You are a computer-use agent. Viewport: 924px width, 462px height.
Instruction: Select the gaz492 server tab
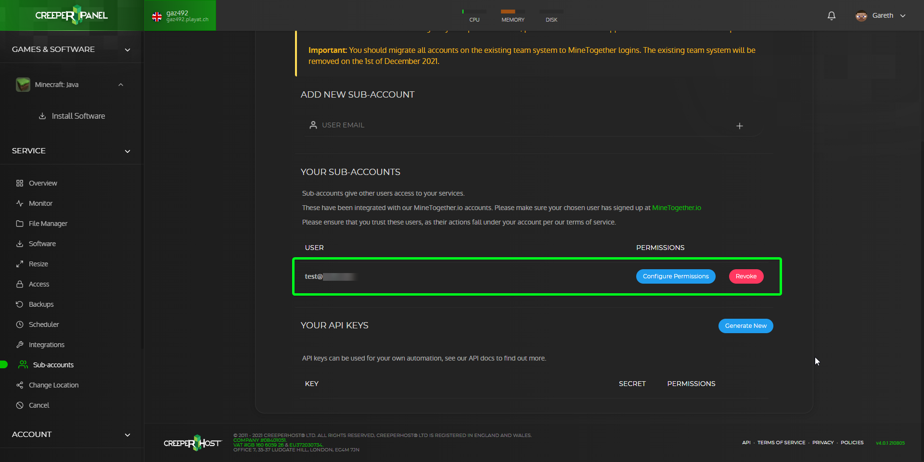click(x=180, y=15)
